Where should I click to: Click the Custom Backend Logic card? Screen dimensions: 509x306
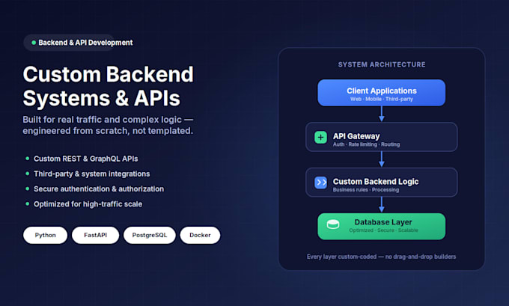382,183
